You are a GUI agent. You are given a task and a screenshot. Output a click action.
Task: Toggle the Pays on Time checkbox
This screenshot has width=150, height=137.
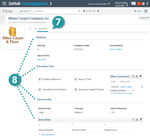pyautogui.click(x=76, y=79)
